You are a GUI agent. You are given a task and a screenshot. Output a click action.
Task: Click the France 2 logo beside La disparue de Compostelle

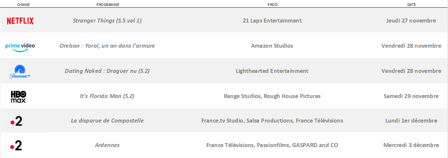[16, 121]
